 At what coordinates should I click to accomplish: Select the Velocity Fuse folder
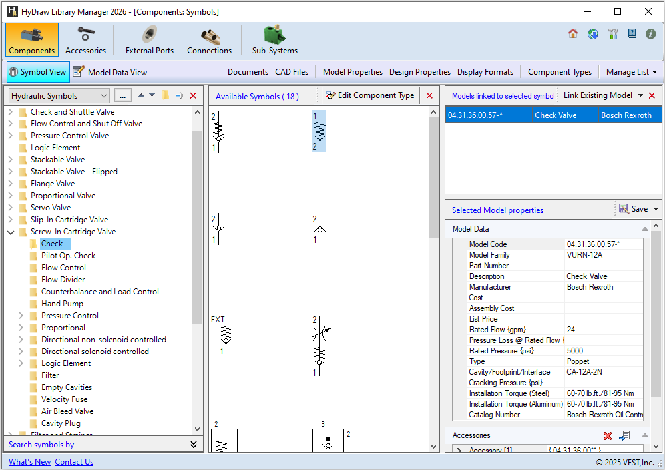(x=64, y=399)
